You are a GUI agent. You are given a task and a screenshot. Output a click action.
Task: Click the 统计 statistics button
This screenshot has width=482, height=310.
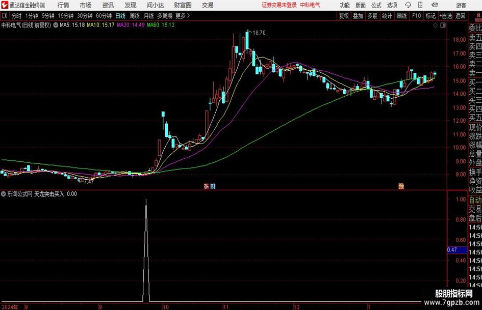point(387,16)
